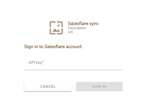Image resolution: width=154 pixels, height=110 pixels.
Task: Click the Cancel button
Action: (48, 87)
